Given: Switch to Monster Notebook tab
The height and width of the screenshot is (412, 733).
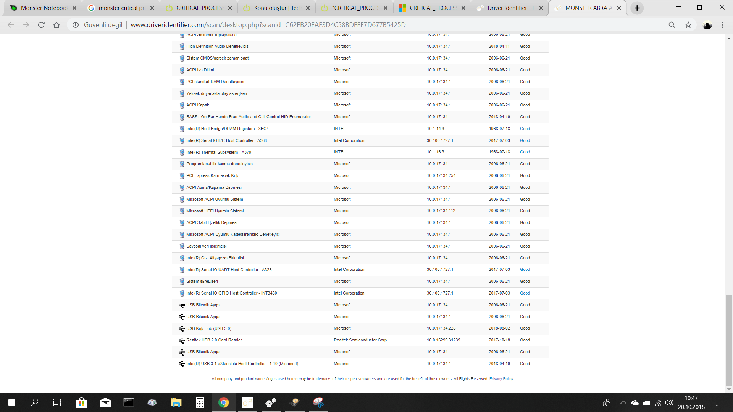Looking at the screenshot, I should click(43, 8).
